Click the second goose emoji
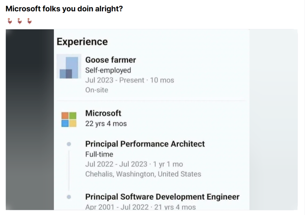 19,21
